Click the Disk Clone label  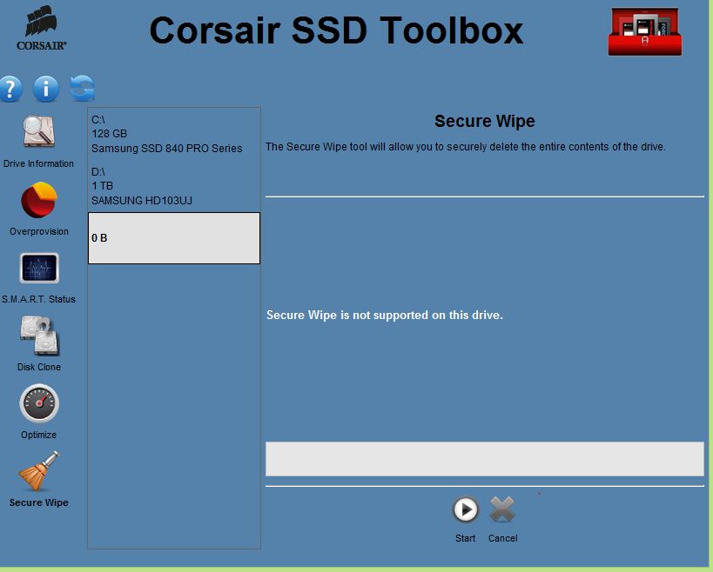coord(39,367)
